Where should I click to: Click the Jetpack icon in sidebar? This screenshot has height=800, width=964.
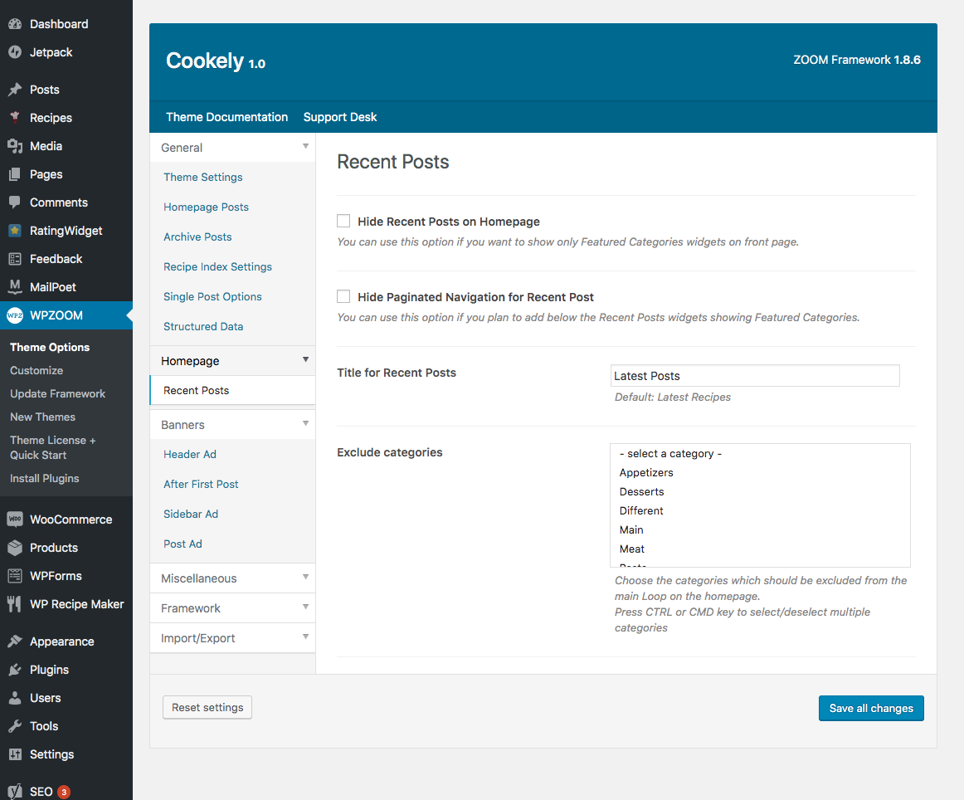[x=15, y=52]
